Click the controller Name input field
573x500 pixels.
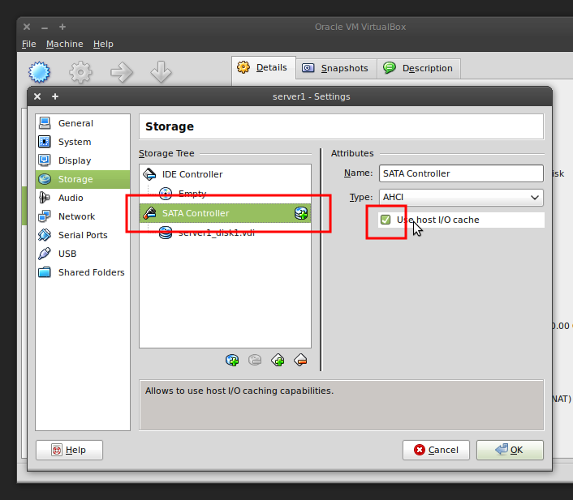[x=461, y=173]
